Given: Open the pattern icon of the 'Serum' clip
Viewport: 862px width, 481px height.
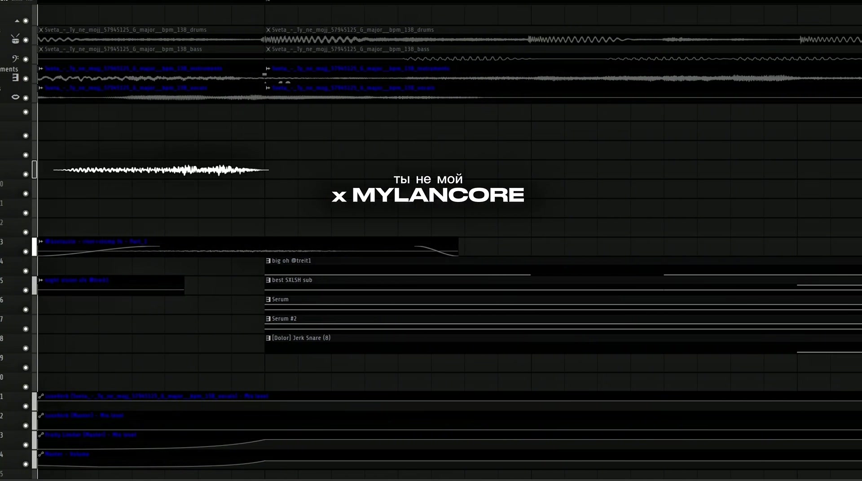Looking at the screenshot, I should point(268,299).
